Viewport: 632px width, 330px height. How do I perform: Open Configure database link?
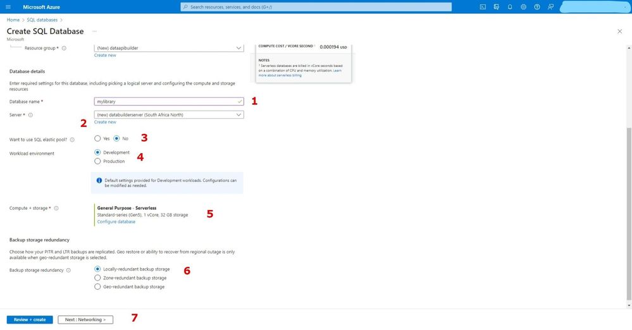click(x=116, y=222)
